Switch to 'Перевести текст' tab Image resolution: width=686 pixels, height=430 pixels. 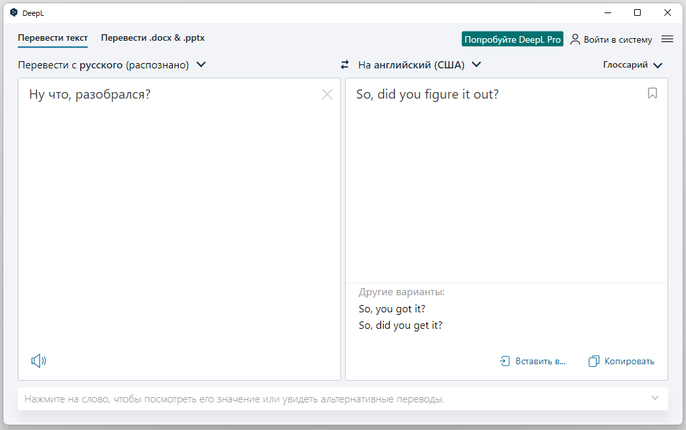tap(53, 37)
